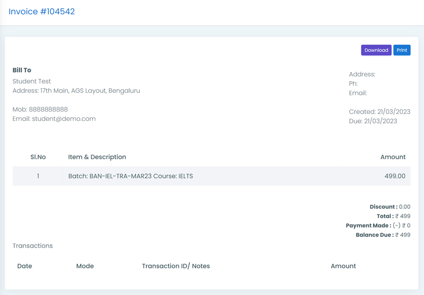Click the Payment Made value line

378,225
